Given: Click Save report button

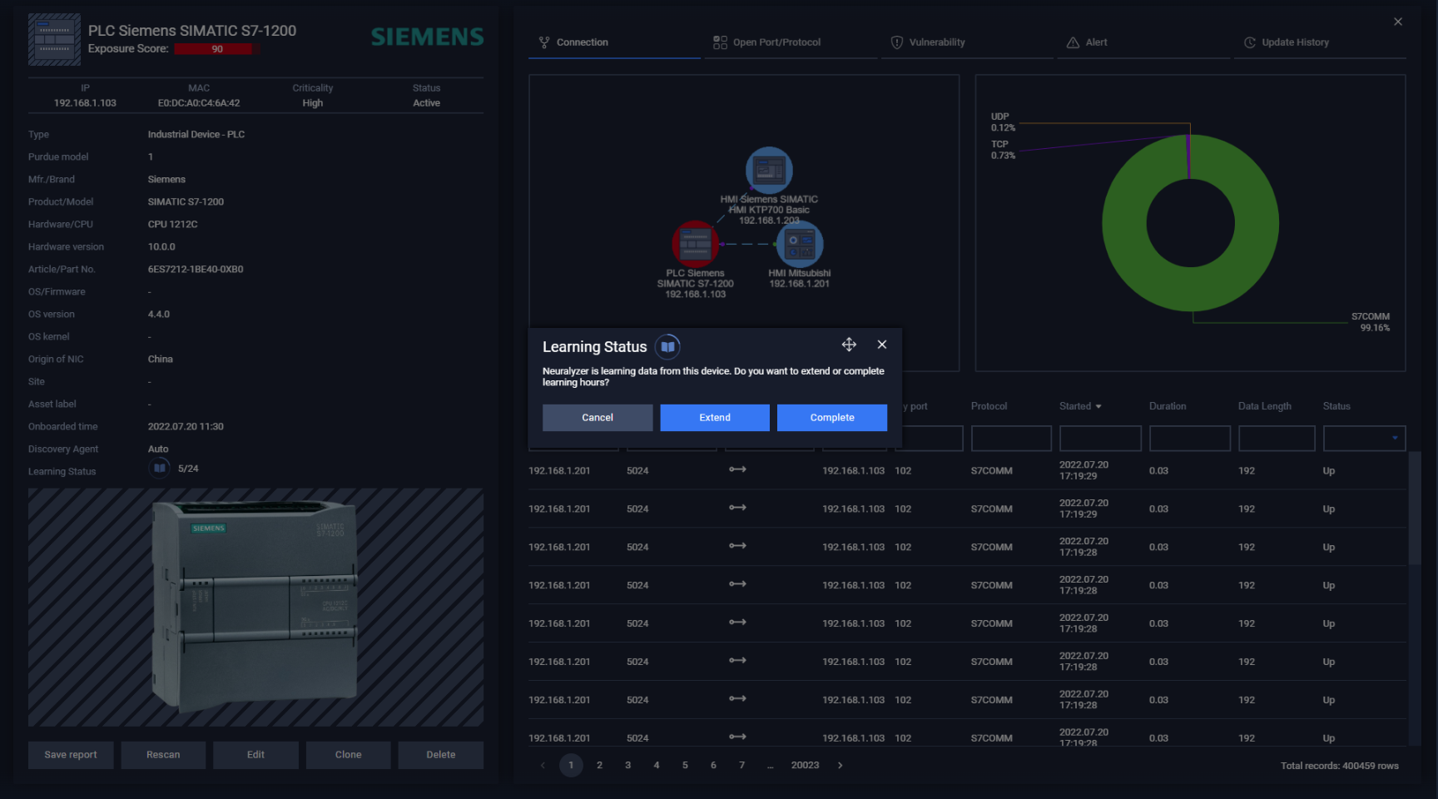Looking at the screenshot, I should click(71, 755).
